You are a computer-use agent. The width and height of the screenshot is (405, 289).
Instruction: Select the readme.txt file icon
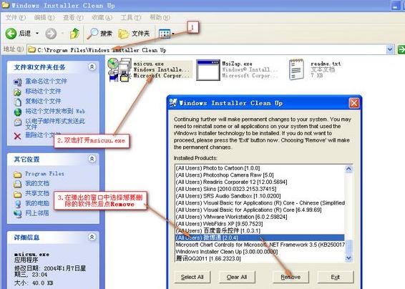(296, 69)
